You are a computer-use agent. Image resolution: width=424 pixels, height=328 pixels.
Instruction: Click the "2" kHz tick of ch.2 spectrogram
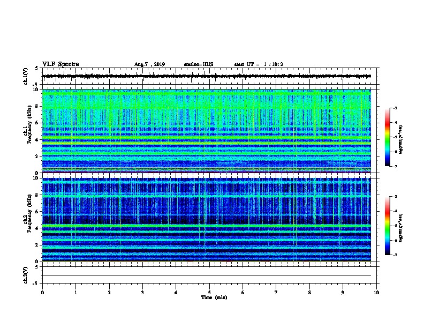[x=37, y=245]
